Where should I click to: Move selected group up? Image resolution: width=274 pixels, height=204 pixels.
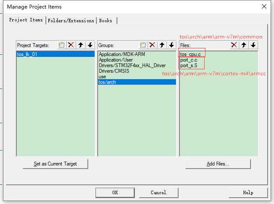click(162, 45)
